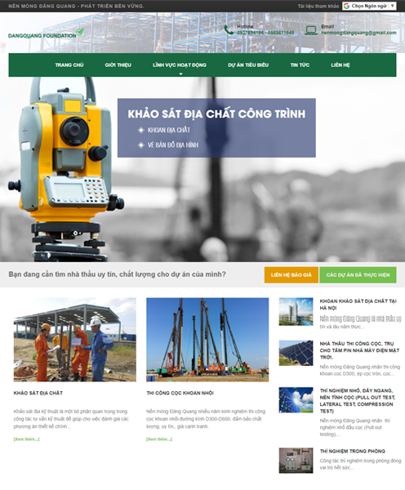Expand the Lĩnh vực hoạt động menu arrow
Image resolution: width=405 pixels, height=490 pixels.
tap(180, 73)
